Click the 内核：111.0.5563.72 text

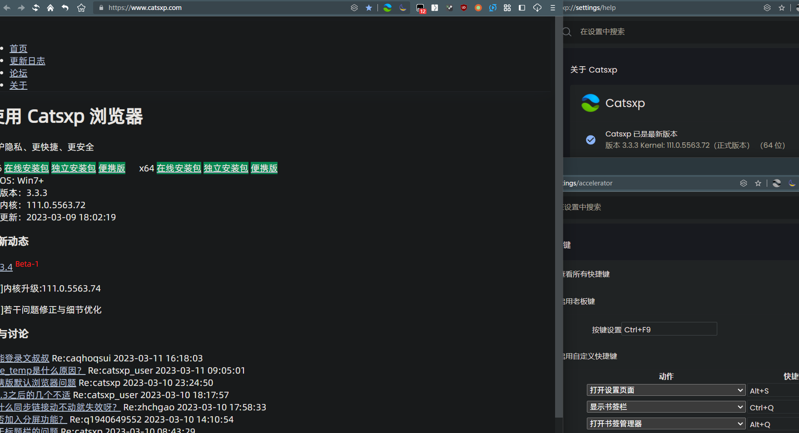coord(43,205)
